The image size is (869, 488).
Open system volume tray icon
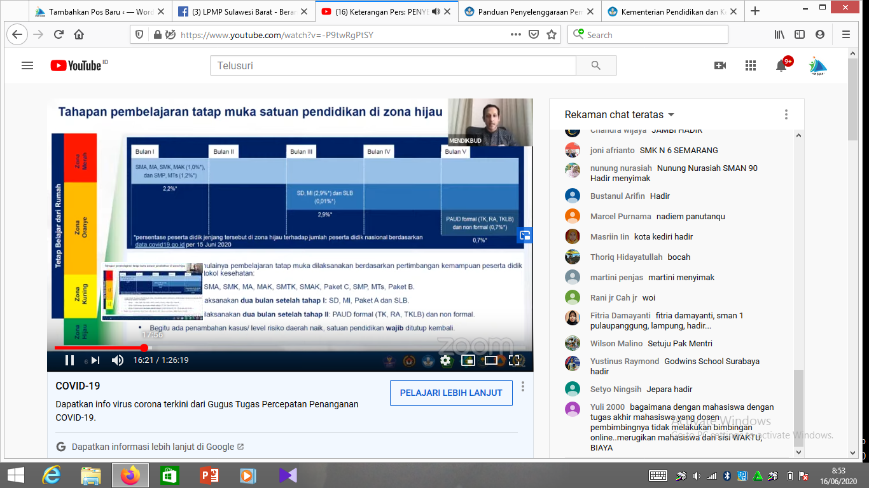tap(697, 475)
